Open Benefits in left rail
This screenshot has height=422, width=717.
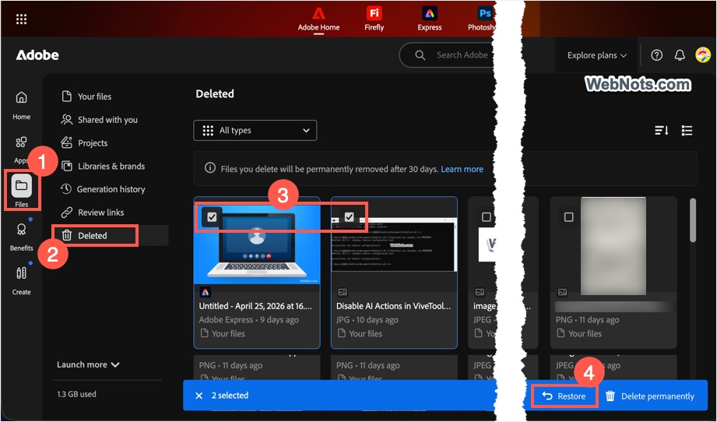(x=22, y=237)
